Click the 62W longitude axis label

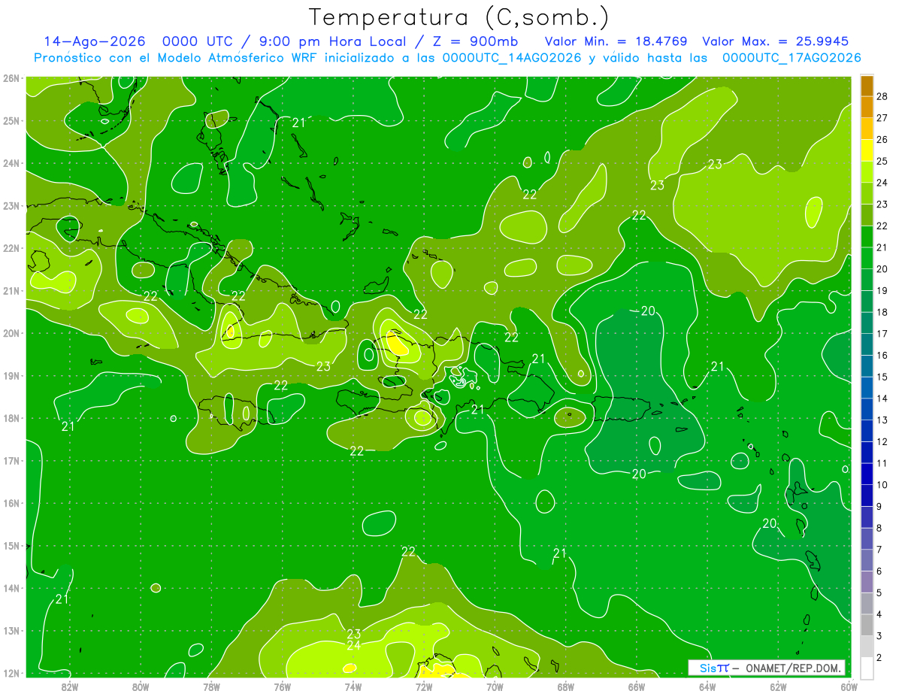click(778, 686)
